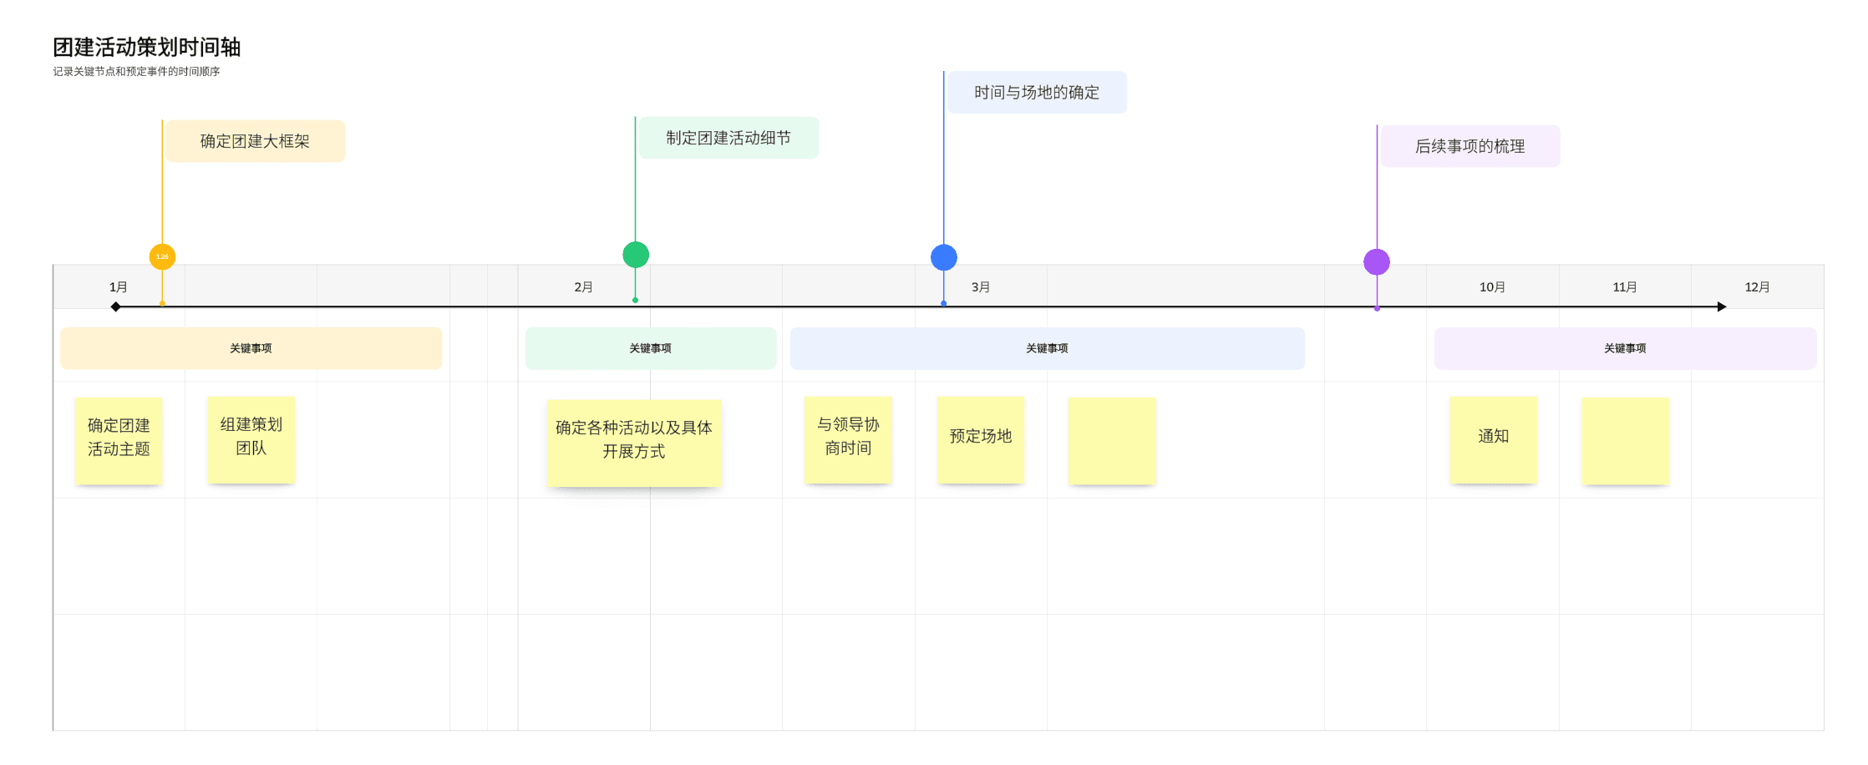This screenshot has height=765, width=1868.
Task: Select the subtitle 记录关键节点和预定事件的时间顺序
Action: point(137,72)
